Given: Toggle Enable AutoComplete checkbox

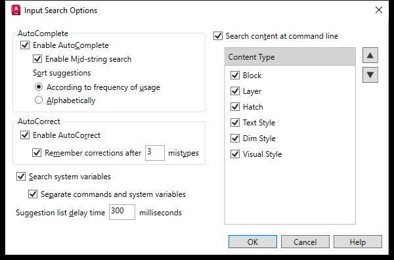Looking at the screenshot, I should coord(25,45).
